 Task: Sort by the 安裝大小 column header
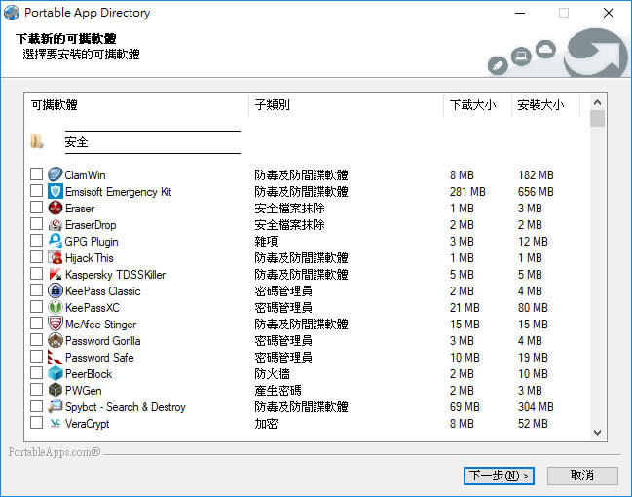[x=545, y=105]
